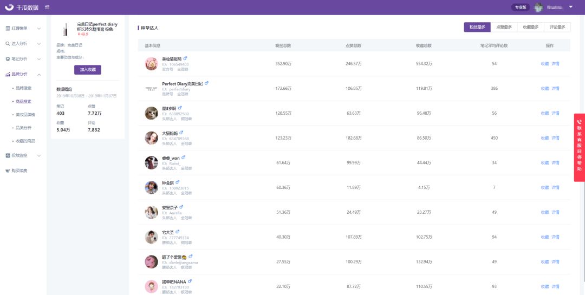Click gender icon next to 拔草吧NANA

pyautogui.click(x=190, y=281)
